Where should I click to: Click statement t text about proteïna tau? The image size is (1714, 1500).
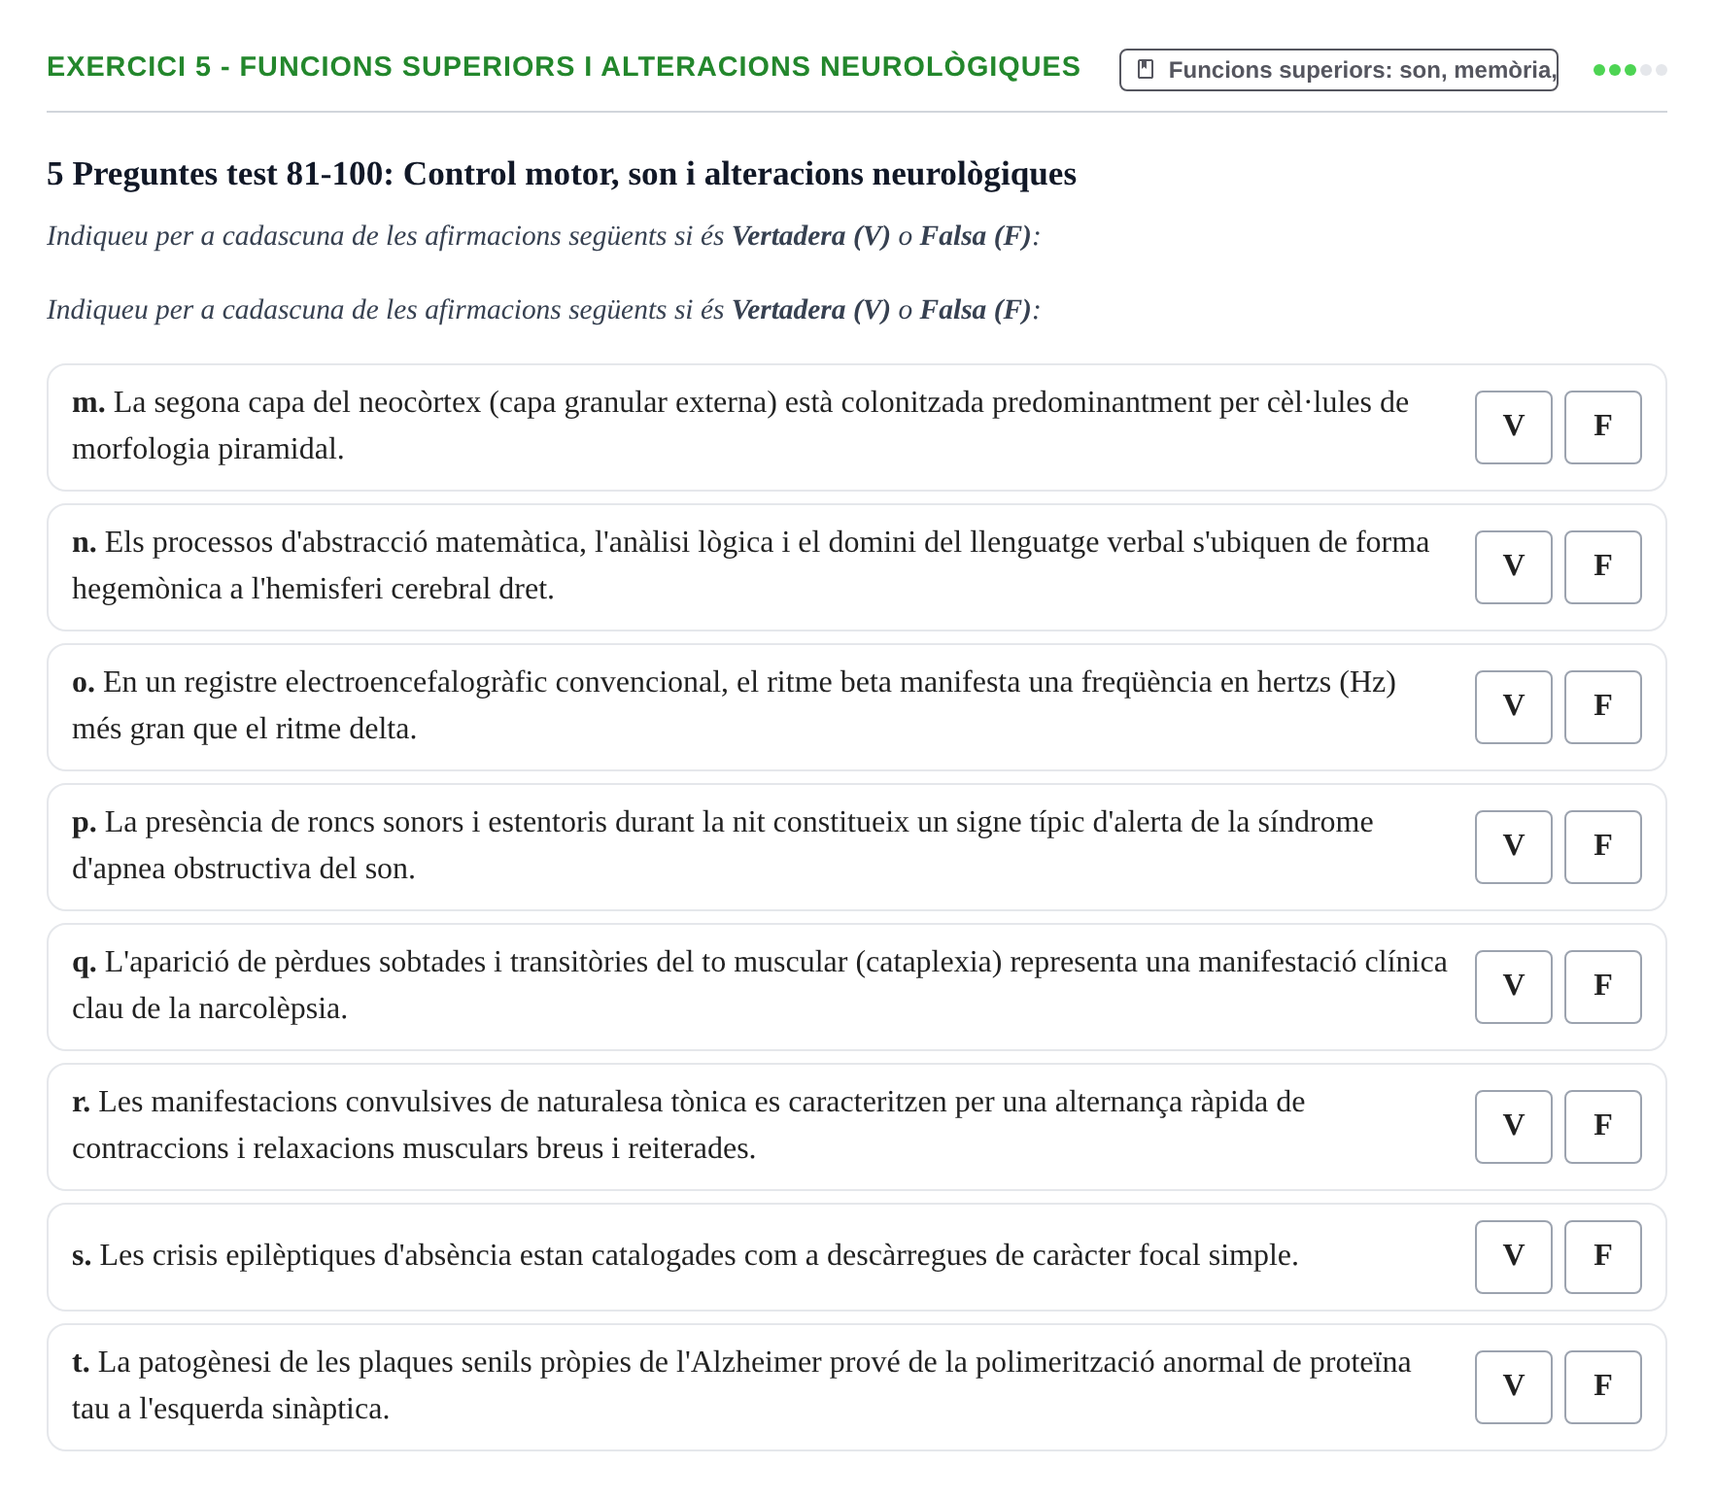coord(741,1385)
